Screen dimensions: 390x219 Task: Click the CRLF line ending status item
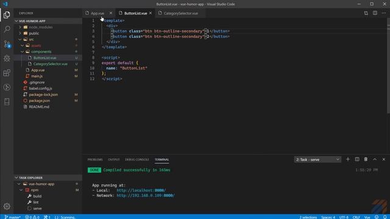[356, 217]
